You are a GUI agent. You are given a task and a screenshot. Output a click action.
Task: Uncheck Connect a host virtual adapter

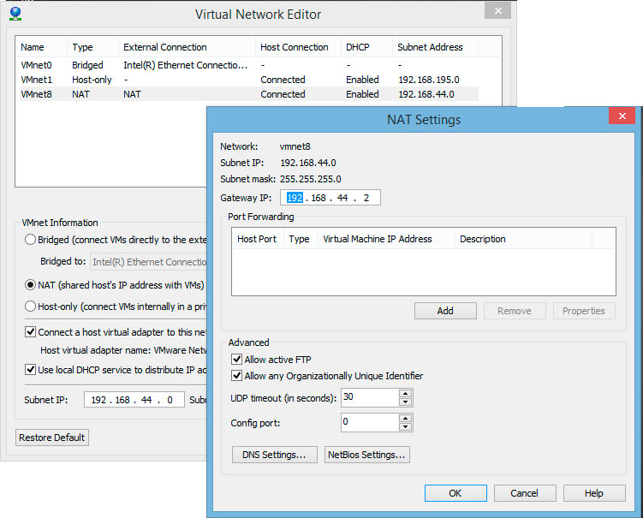30,331
